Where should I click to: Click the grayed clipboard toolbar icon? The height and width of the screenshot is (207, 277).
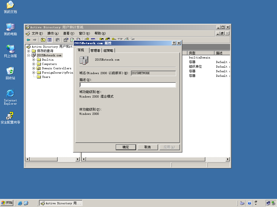click(58, 40)
